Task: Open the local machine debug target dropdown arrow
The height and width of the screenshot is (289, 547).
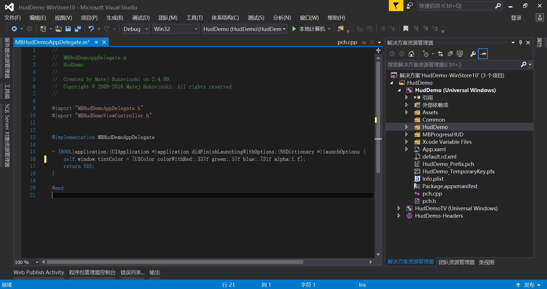Action: (x=329, y=29)
